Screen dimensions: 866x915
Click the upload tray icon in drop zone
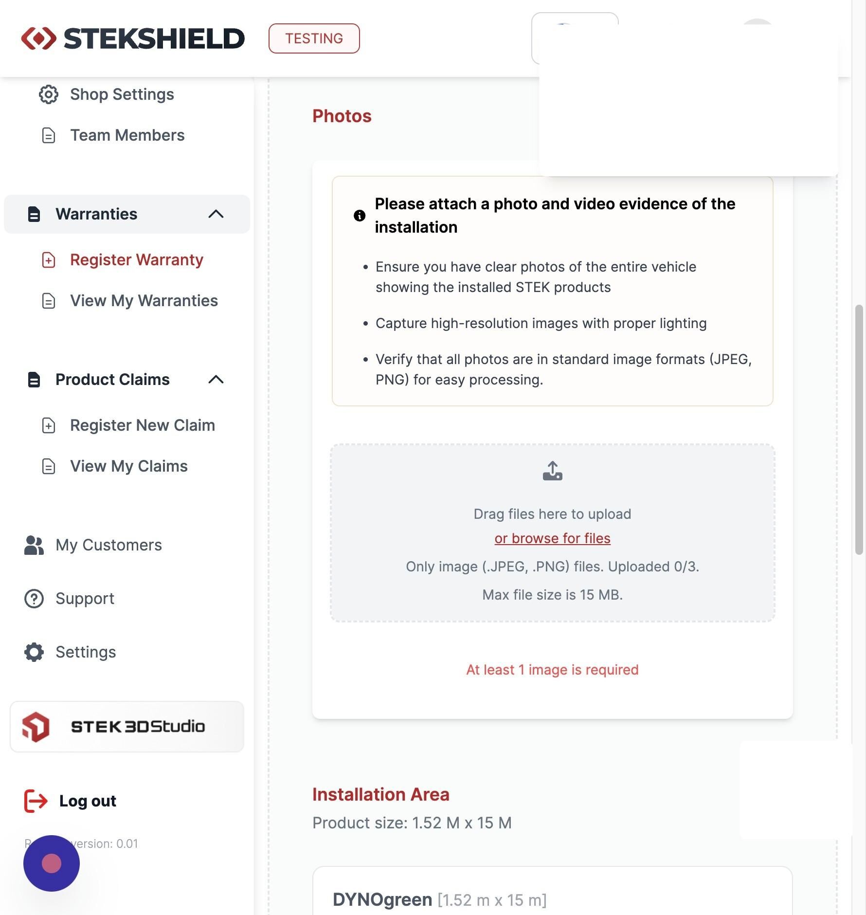pyautogui.click(x=552, y=471)
